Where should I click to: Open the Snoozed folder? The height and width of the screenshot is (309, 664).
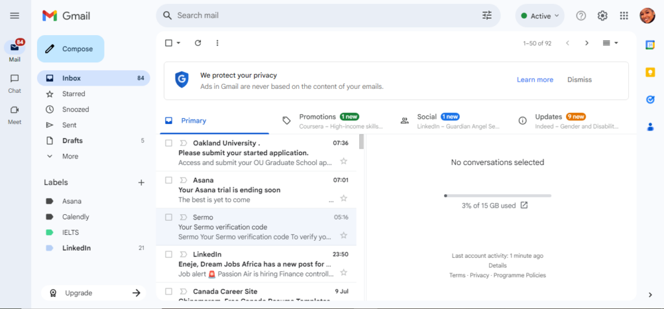coord(93,109)
